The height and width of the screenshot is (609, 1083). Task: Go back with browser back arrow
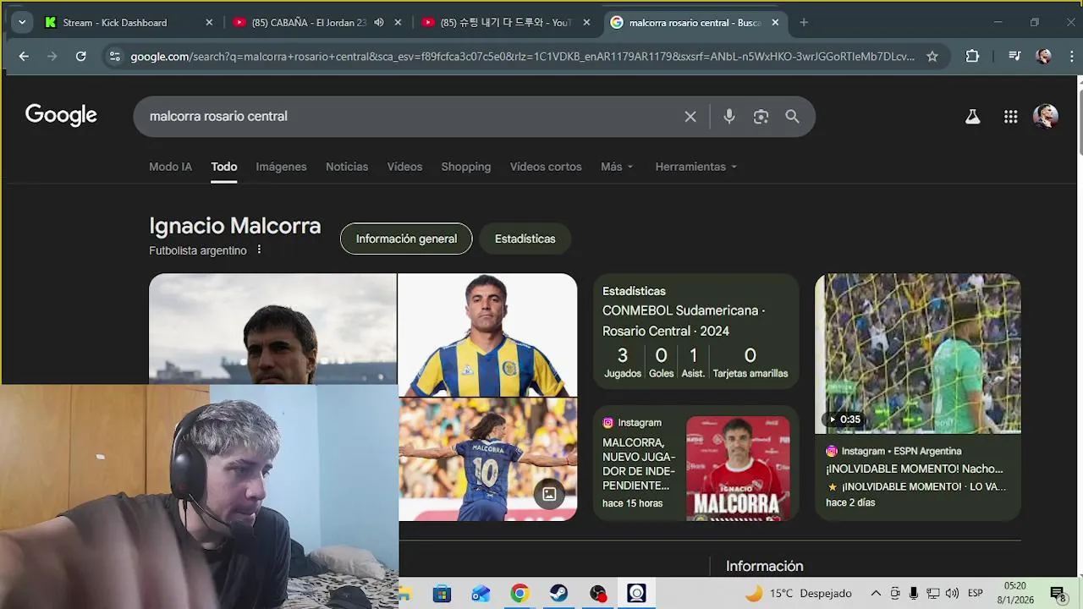24,57
